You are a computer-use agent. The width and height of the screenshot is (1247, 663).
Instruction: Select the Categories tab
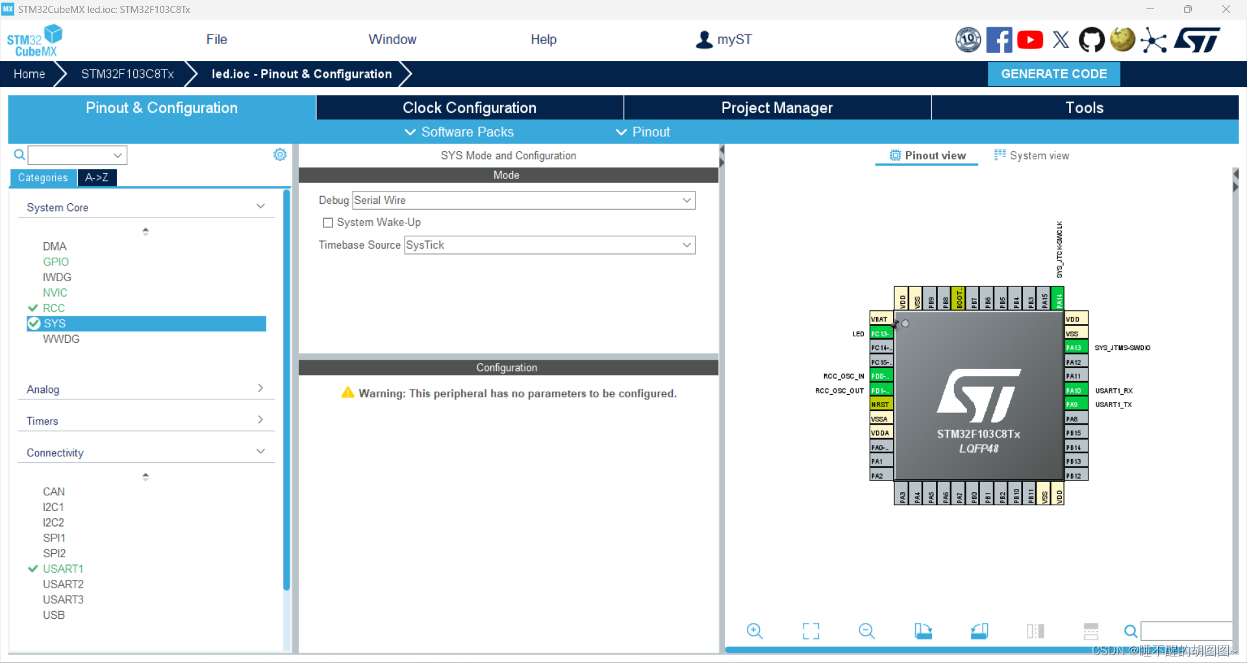43,177
